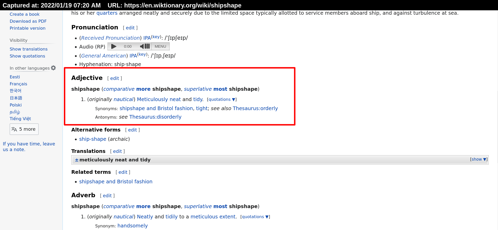
Task: Click IPA link in Received Pronunciation line
Action: 147,38
